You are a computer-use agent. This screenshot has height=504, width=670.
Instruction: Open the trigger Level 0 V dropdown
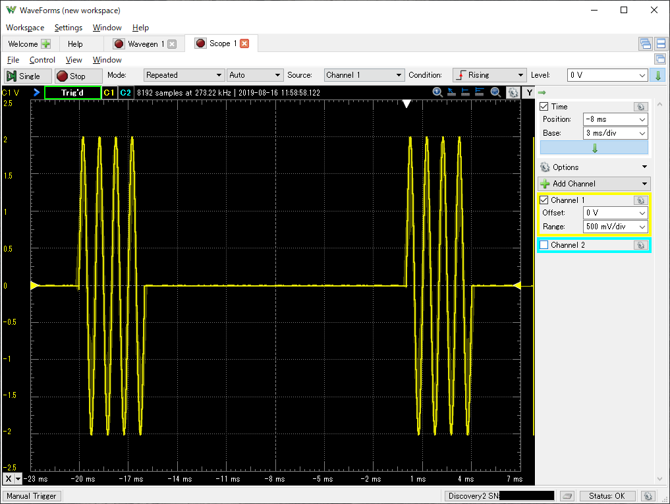607,75
